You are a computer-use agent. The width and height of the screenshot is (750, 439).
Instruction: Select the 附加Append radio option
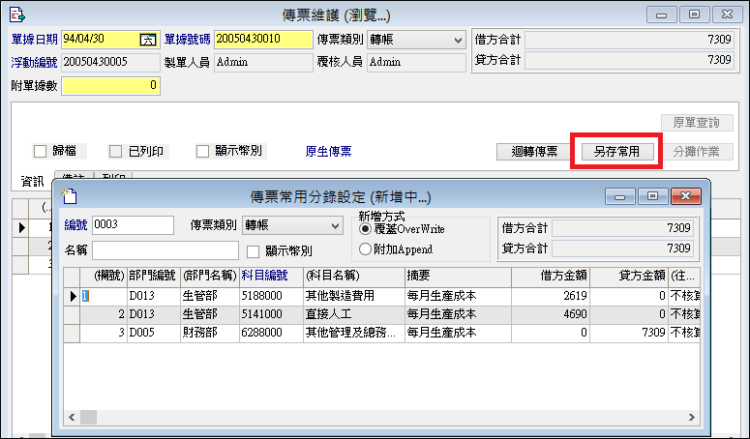click(365, 249)
